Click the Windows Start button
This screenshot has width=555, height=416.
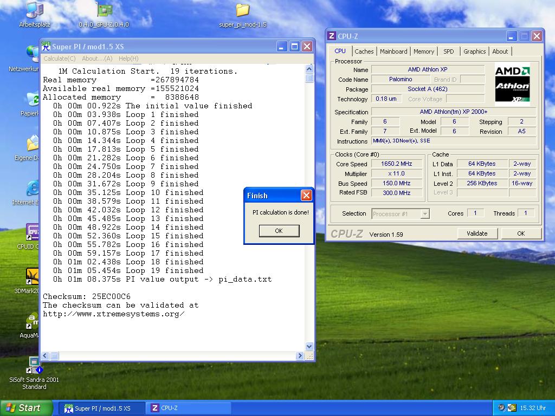(27, 408)
